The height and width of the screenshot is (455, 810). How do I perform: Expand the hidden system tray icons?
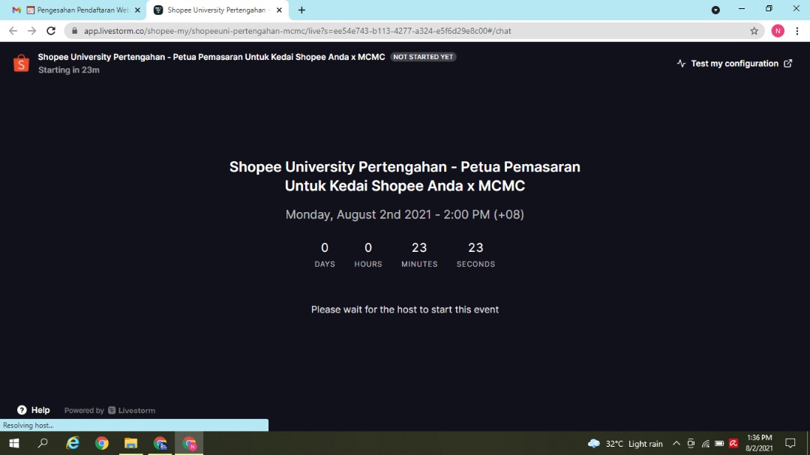676,443
